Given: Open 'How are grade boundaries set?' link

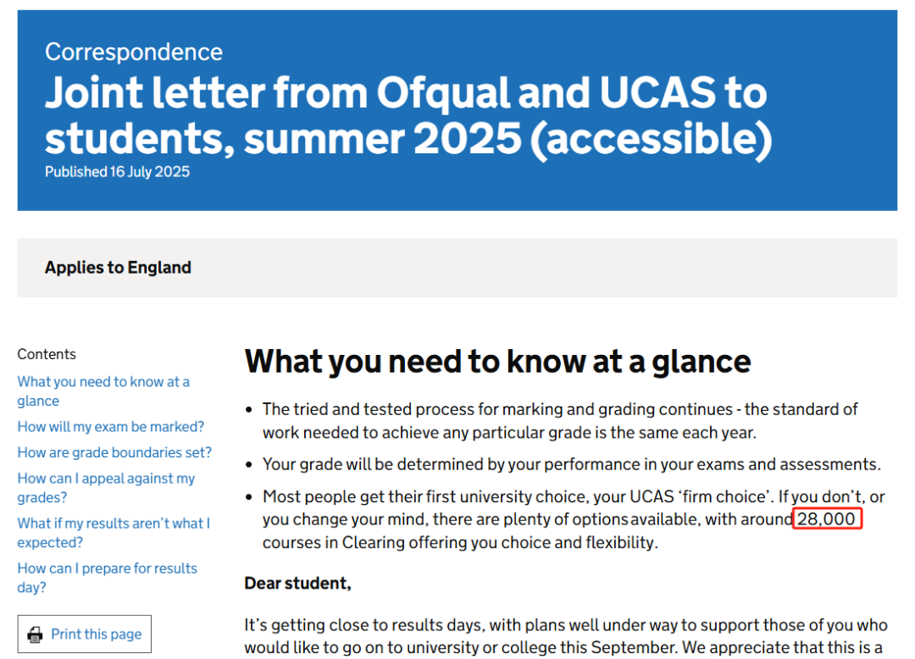Looking at the screenshot, I should (114, 452).
